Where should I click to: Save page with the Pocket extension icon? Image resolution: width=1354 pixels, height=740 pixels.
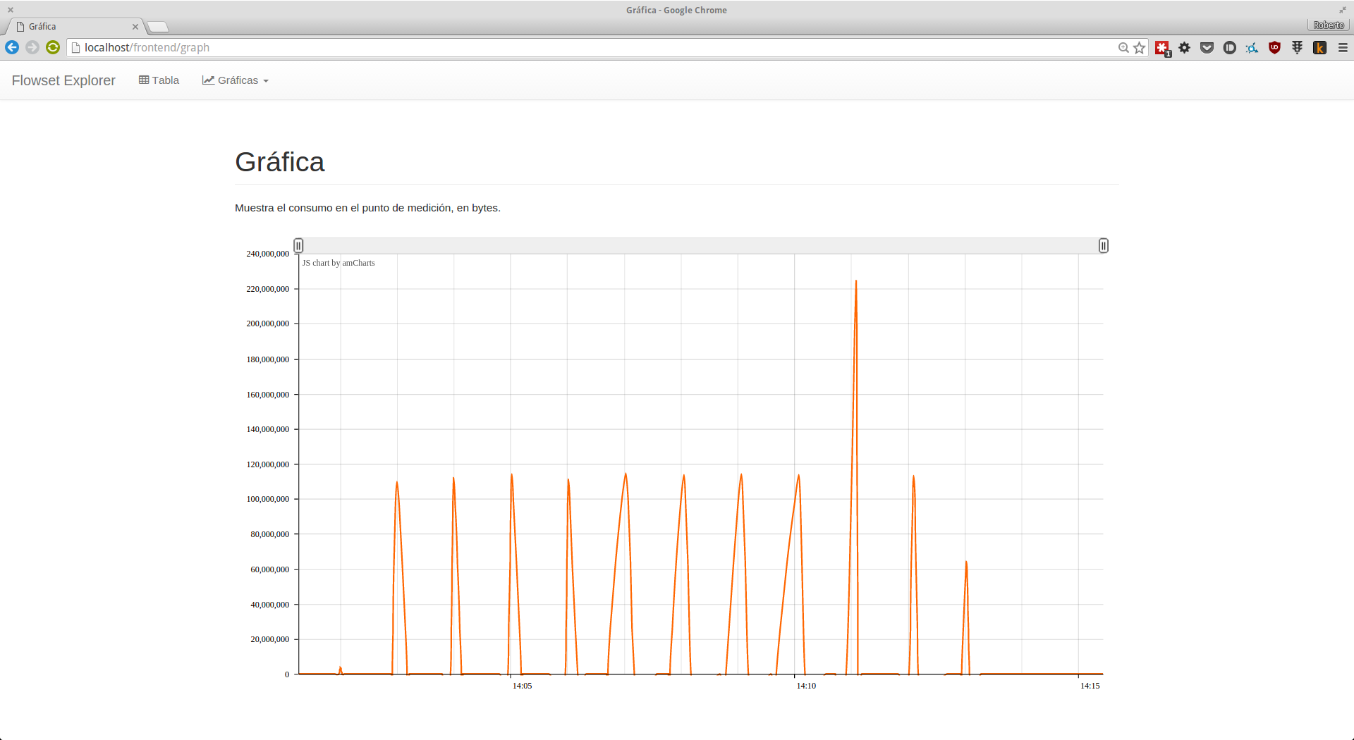(1207, 48)
